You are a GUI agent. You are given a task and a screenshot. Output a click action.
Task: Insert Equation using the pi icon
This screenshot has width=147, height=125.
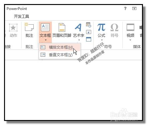pos(101,27)
